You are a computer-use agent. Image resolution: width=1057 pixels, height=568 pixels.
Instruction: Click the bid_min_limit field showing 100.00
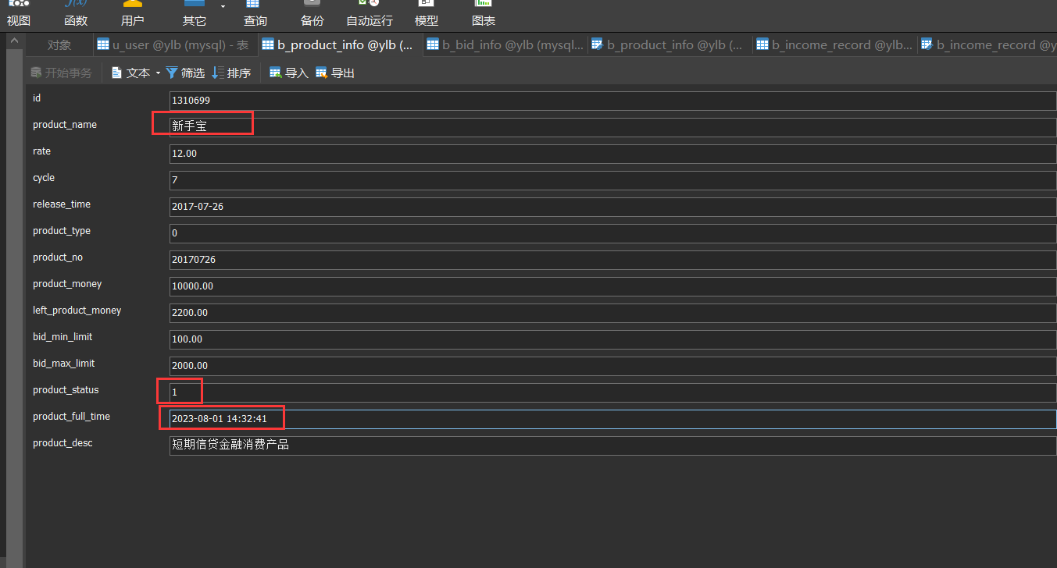(612, 339)
